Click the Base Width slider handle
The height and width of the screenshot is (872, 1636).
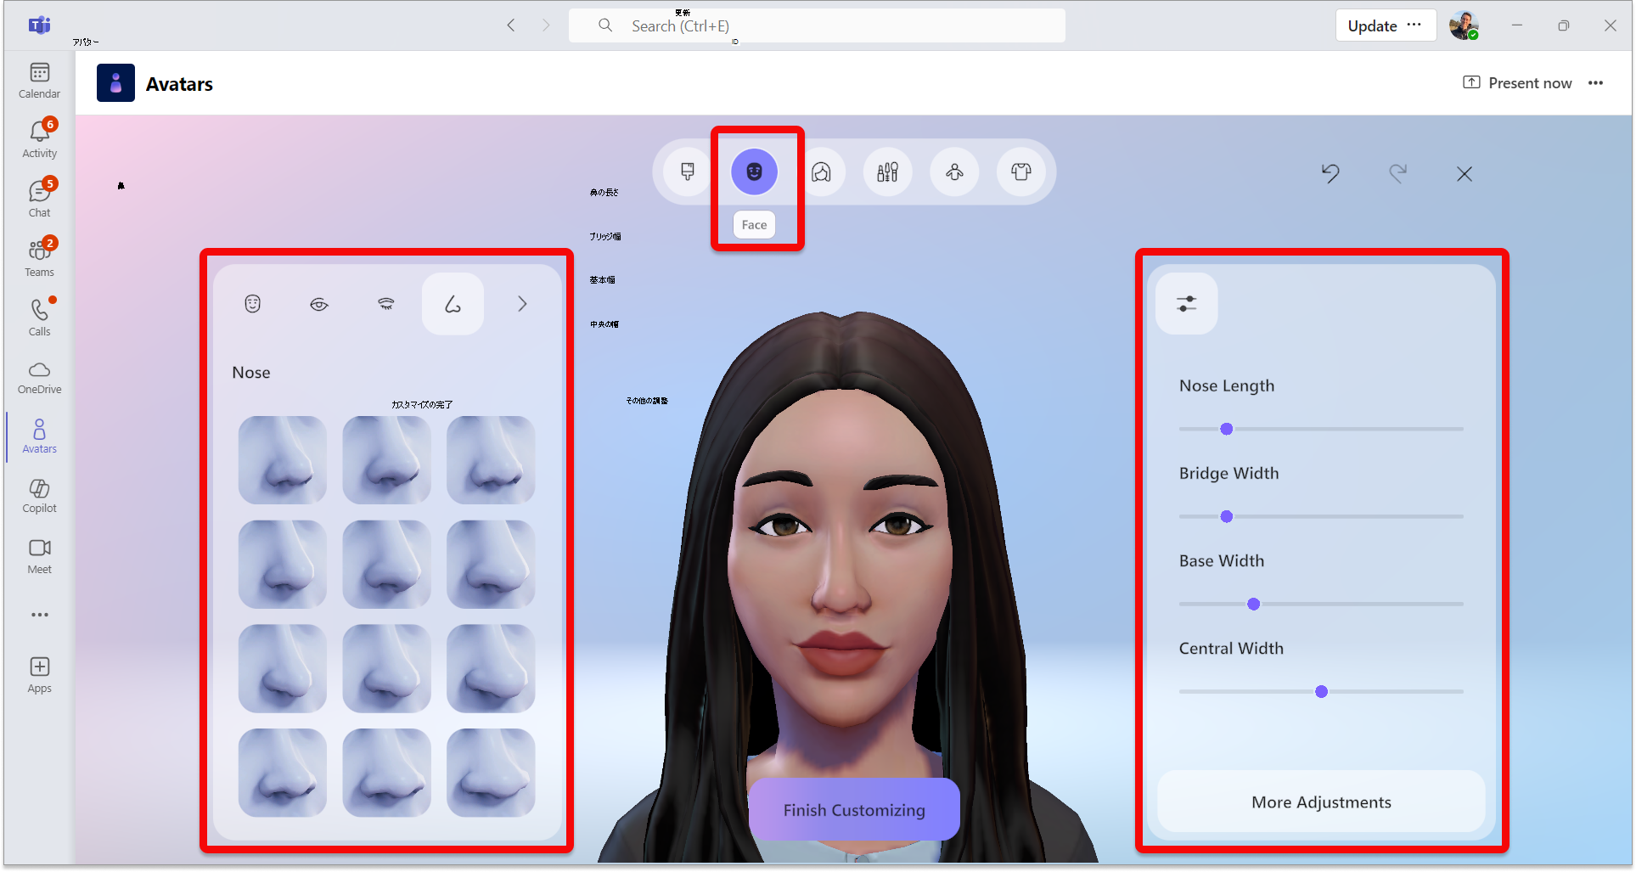1253,604
